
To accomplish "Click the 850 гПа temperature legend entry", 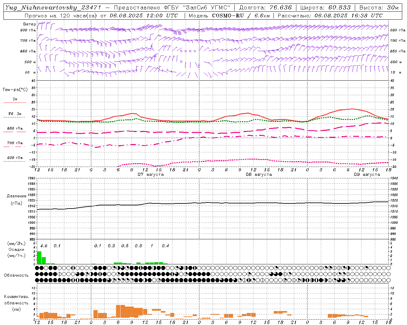I will 15,129.
